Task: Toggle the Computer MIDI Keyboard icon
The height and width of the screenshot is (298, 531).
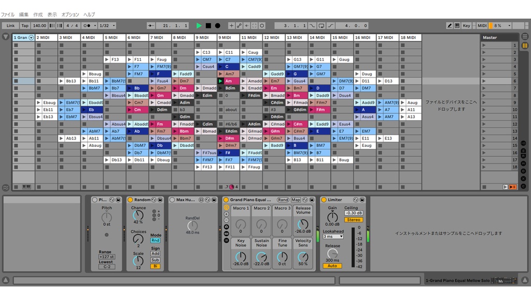Action: pyautogui.click(x=457, y=25)
